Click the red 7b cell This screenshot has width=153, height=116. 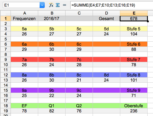(x=52, y=60)
